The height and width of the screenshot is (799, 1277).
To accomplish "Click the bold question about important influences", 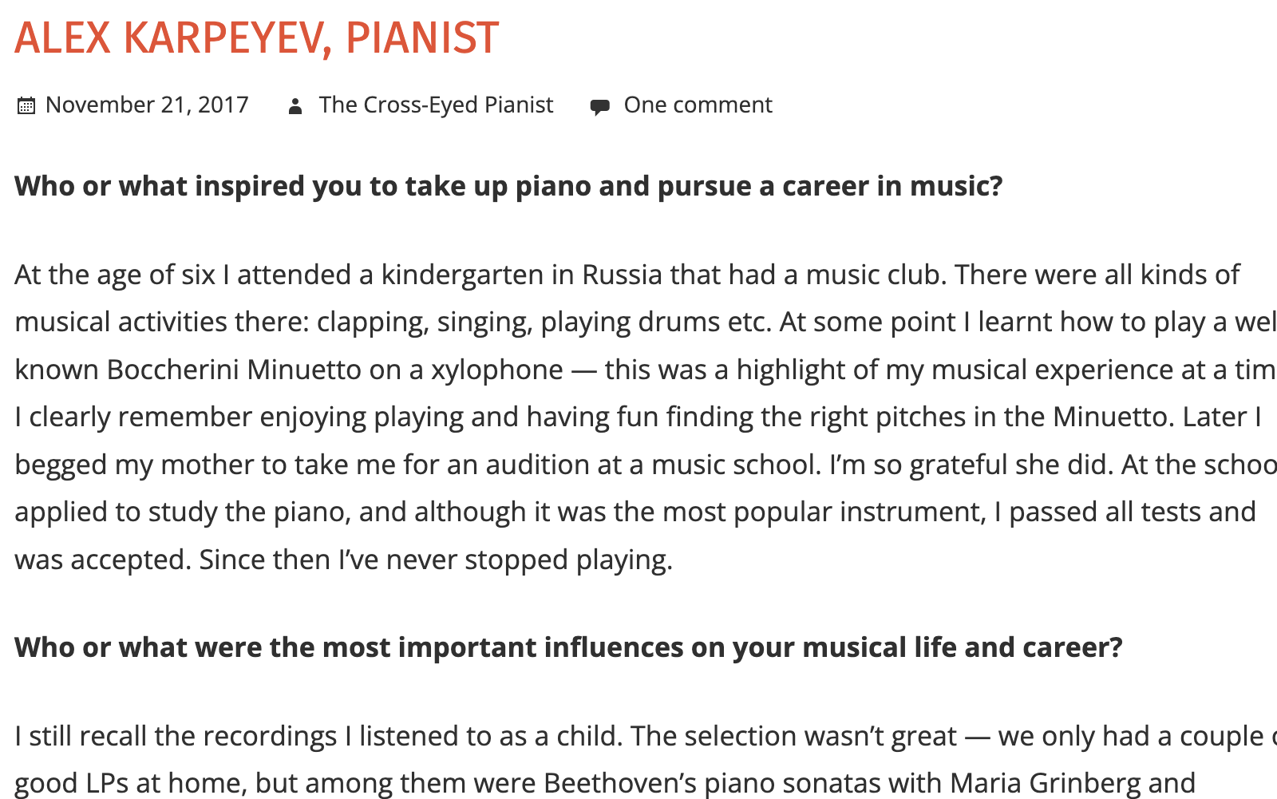I will 568,647.
